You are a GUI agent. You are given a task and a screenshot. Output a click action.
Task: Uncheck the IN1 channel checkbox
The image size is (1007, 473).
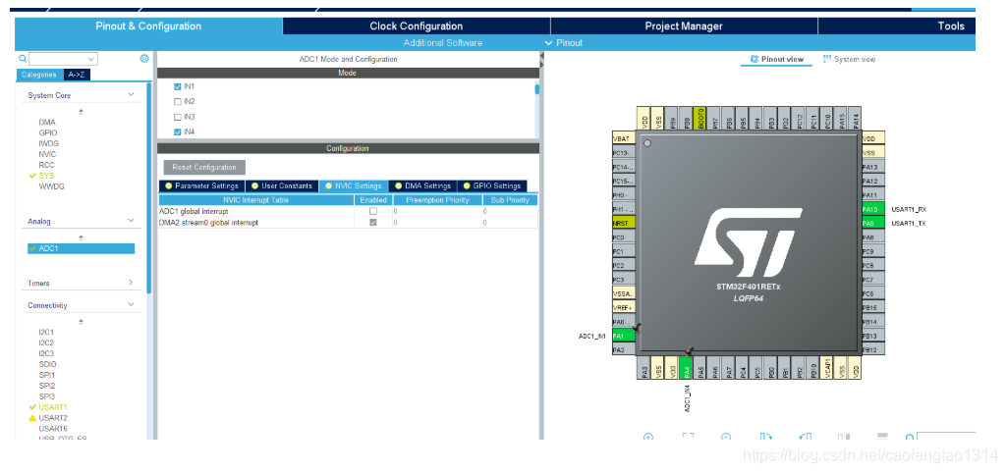pyautogui.click(x=178, y=86)
